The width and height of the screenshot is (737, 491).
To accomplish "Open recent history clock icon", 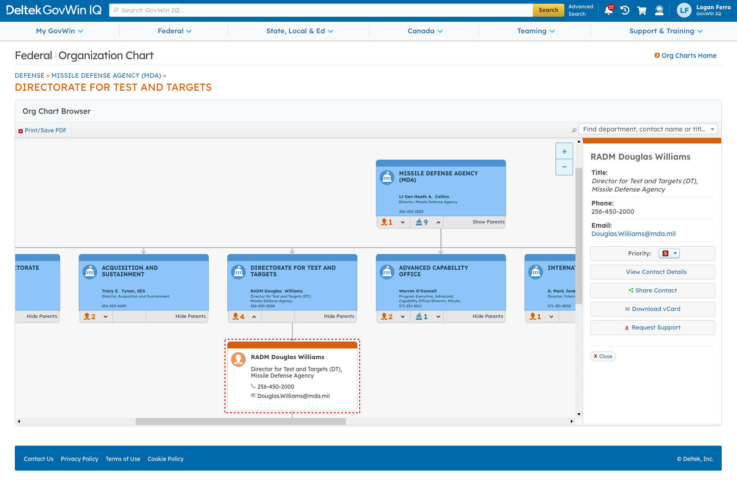I will coord(625,10).
